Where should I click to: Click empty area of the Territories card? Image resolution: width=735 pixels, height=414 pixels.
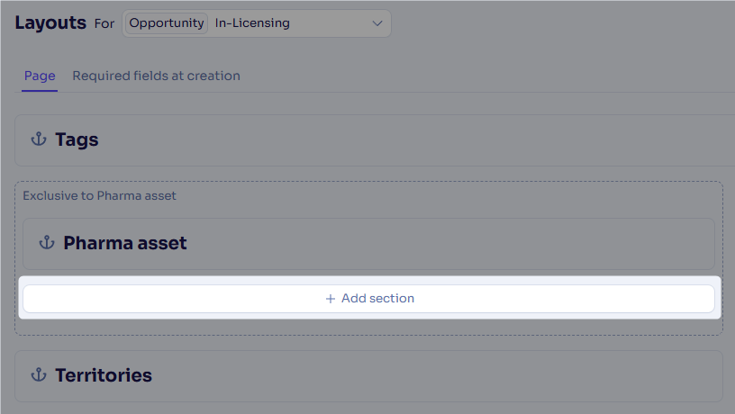422,376
